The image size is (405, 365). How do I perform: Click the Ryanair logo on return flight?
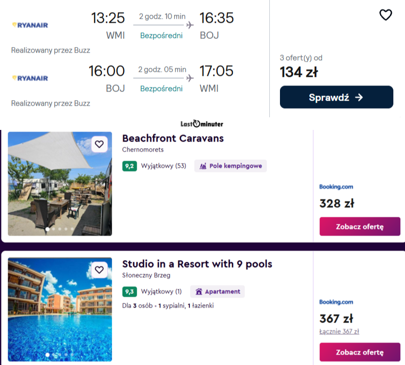click(30, 78)
